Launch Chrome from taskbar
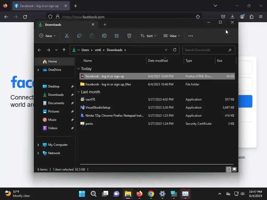This screenshot has width=267, height=200. (x=151, y=194)
